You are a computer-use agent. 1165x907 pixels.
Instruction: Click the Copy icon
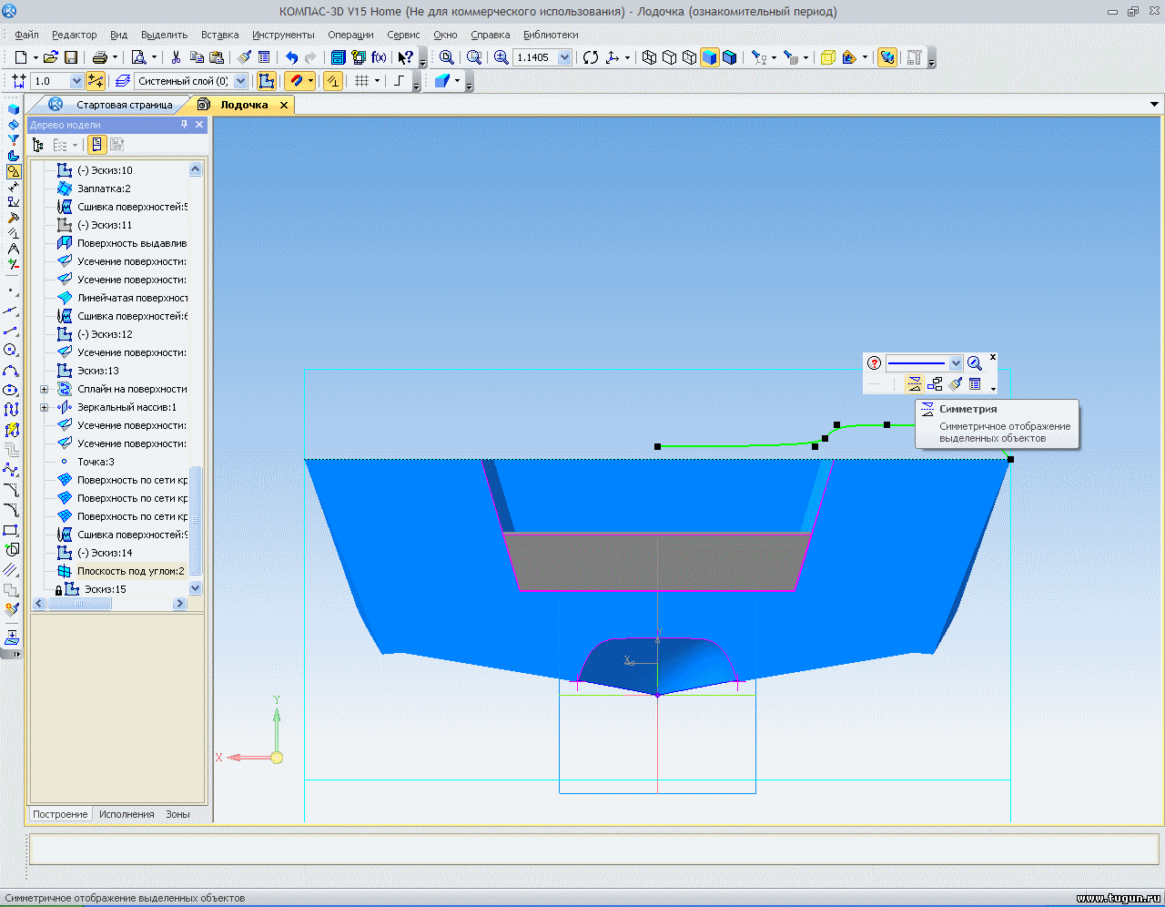(197, 57)
